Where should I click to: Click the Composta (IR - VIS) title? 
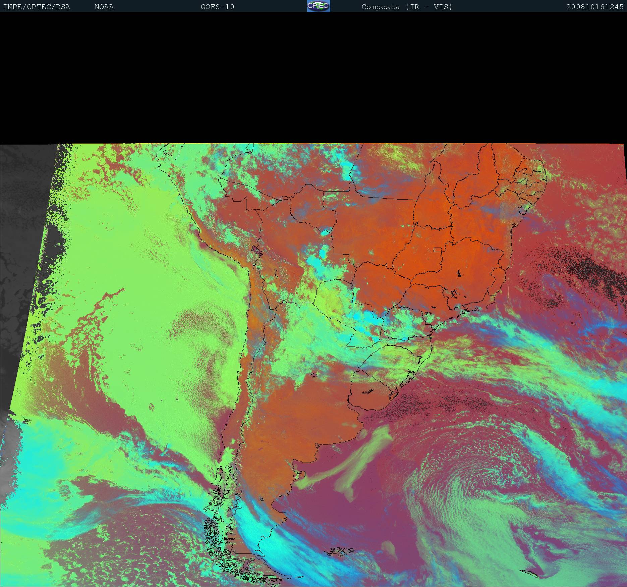coord(407,7)
